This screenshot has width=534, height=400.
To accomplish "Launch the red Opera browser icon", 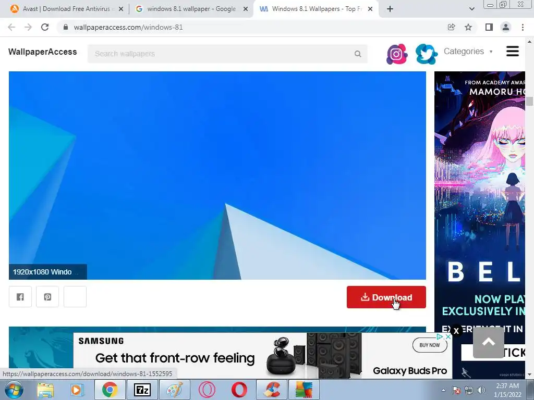I will [239, 390].
